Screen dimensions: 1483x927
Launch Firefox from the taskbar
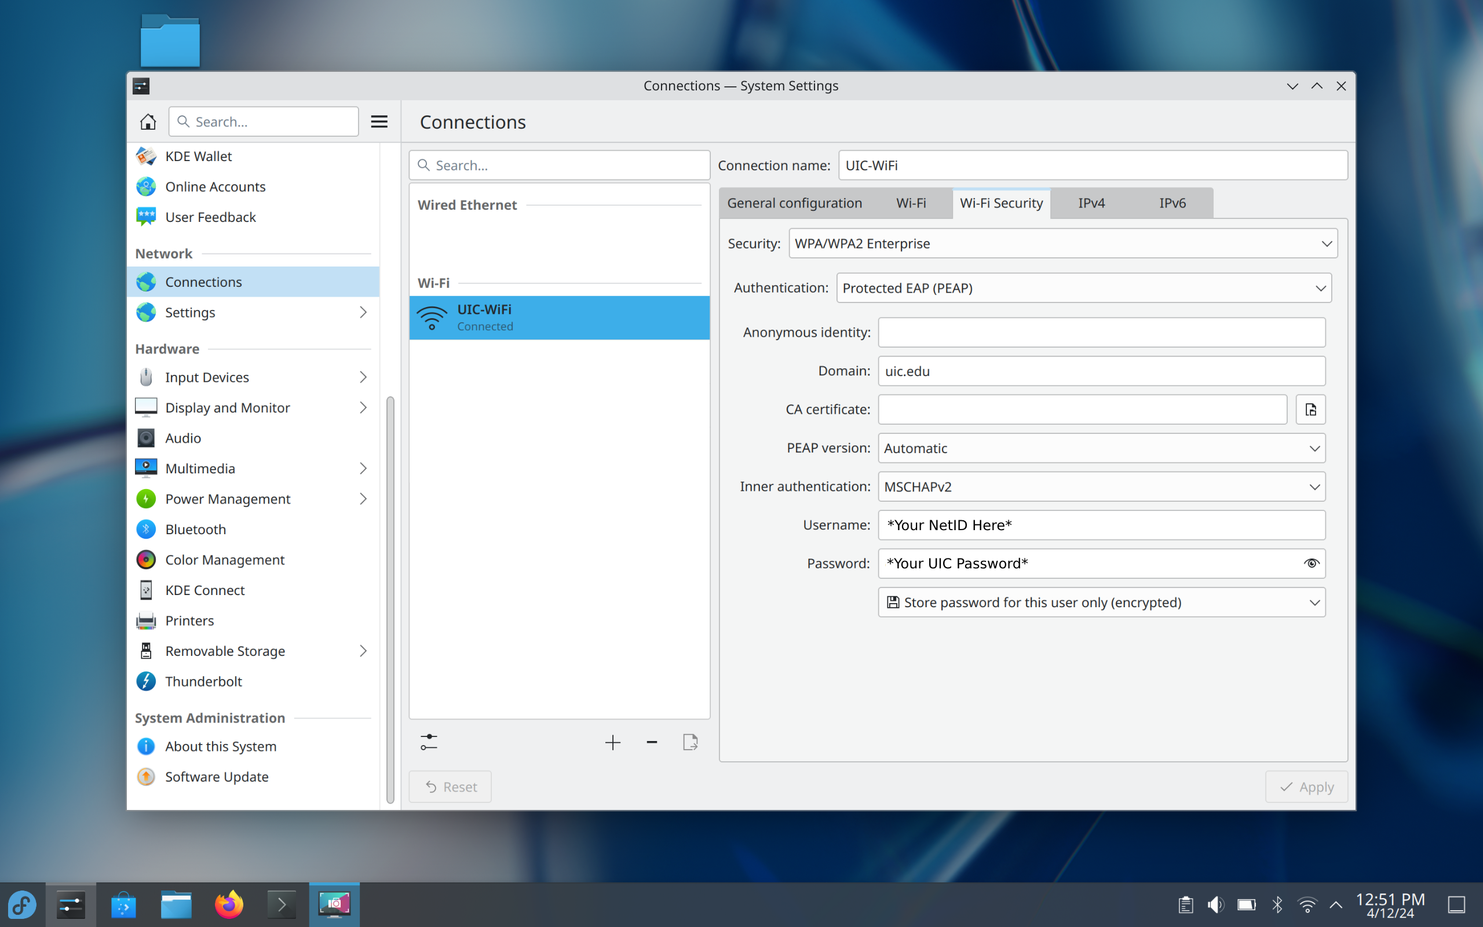click(x=229, y=904)
